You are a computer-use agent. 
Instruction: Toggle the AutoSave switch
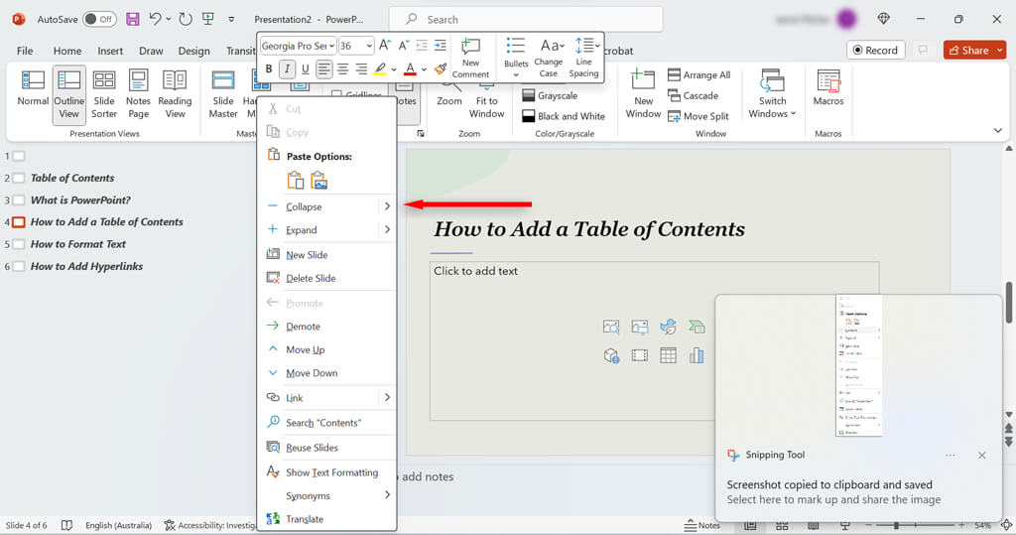click(98, 19)
